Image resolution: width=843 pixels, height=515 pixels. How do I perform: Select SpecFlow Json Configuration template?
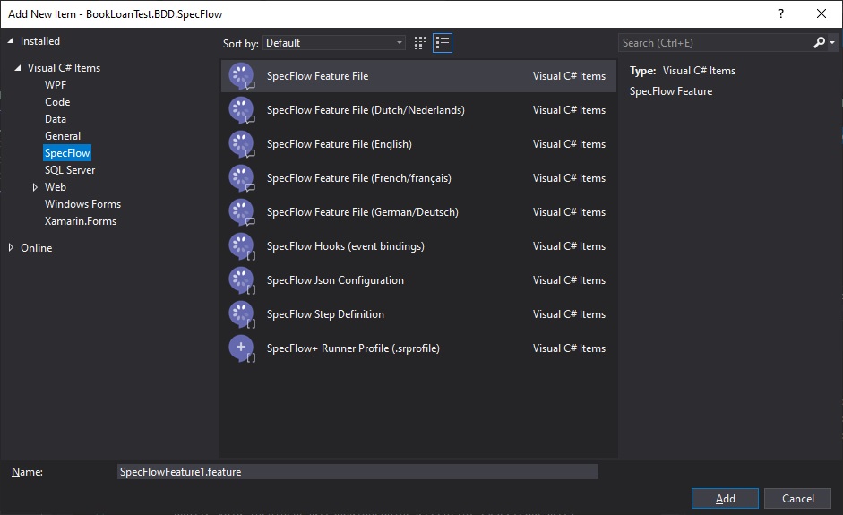(x=418, y=280)
